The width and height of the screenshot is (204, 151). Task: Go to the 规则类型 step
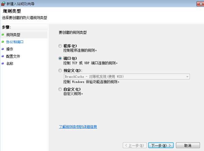coord(13,35)
